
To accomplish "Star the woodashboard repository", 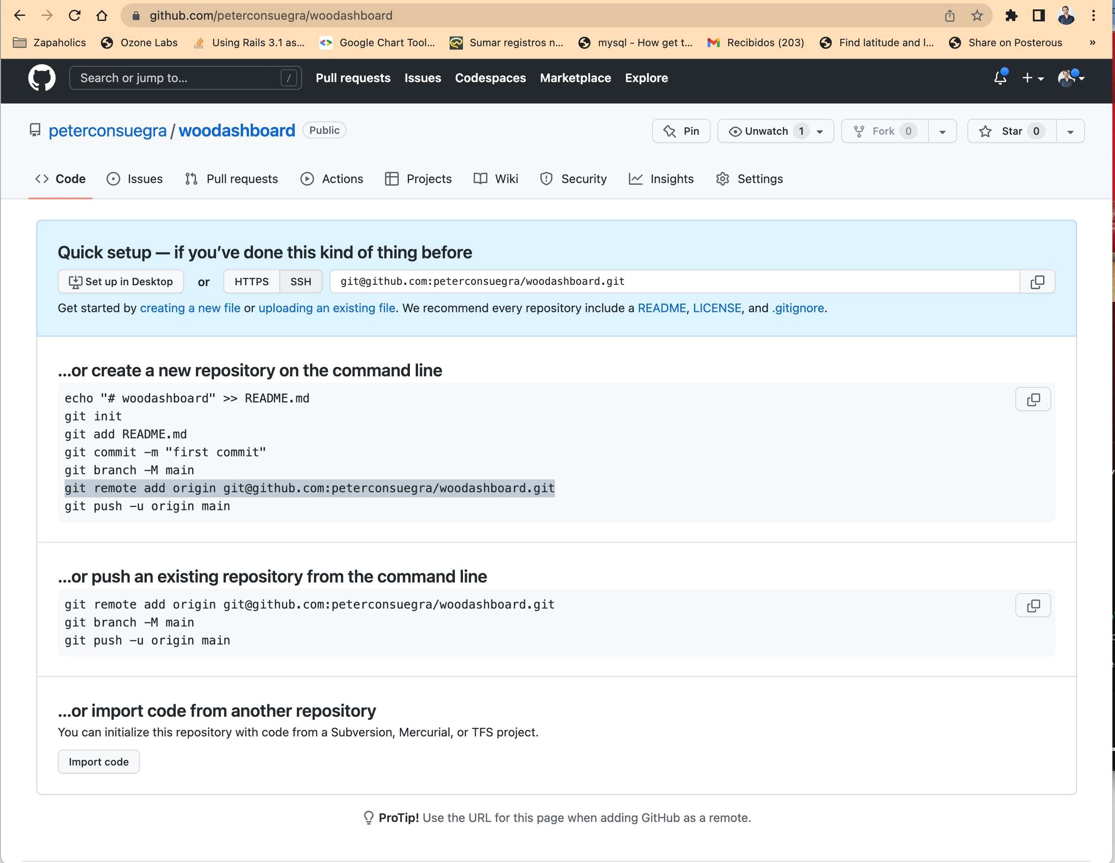I will 1011,131.
